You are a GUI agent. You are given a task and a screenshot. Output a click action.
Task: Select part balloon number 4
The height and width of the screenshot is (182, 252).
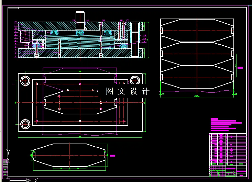(x=15, y=47)
